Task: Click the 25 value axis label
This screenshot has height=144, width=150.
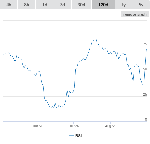Action: (x=145, y=94)
